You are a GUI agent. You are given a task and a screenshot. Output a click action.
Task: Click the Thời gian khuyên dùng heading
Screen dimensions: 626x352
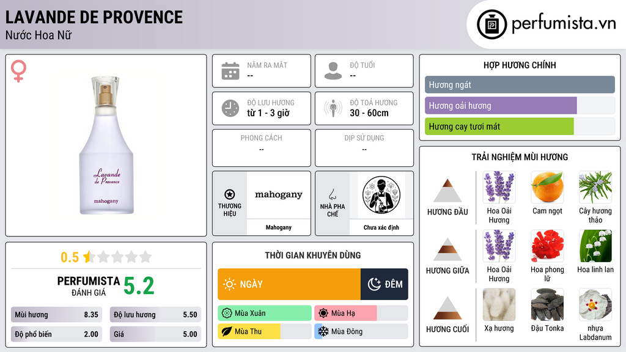pos(313,255)
